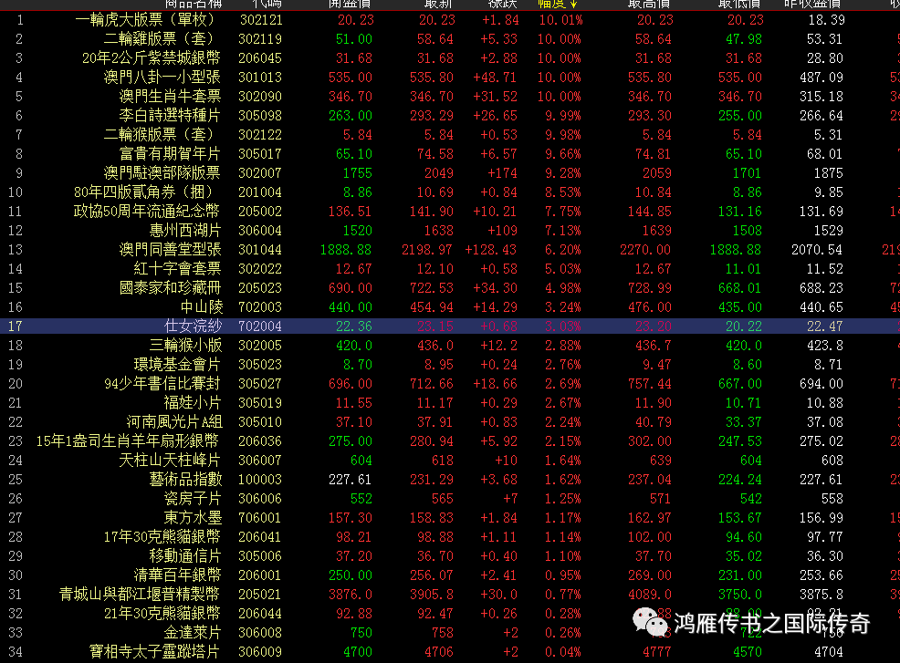Select row 15年1盎司生肖羊年扇形銀幣
The image size is (900, 663).
(x=450, y=441)
